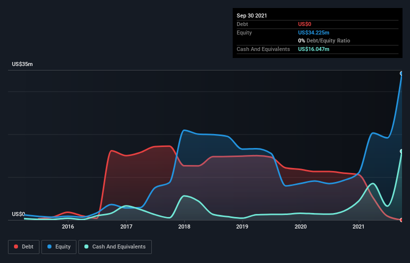Viewport: 410px width, 263px height.
Task: Click the blue Equity legend dot
Action: (x=49, y=246)
